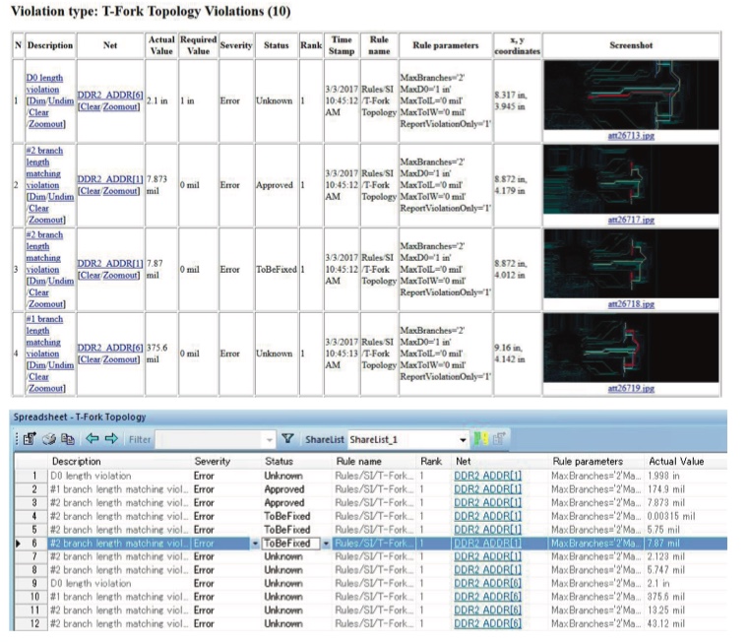
Task: Click screenshot thumbnail for report row 4
Action: (x=631, y=348)
